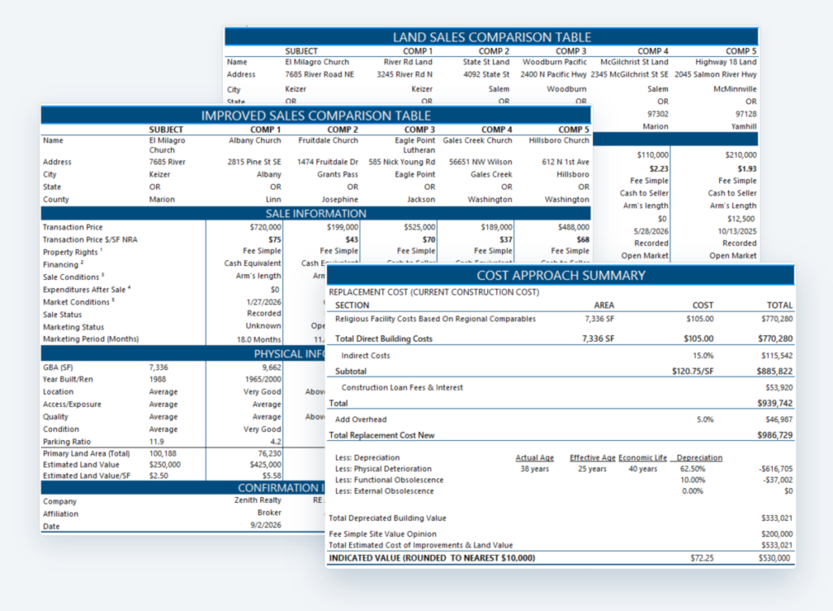Screen dimensions: 833x611
Task: Click the 'Woodburn Pacific' comp name
Action: pyautogui.click(x=554, y=62)
